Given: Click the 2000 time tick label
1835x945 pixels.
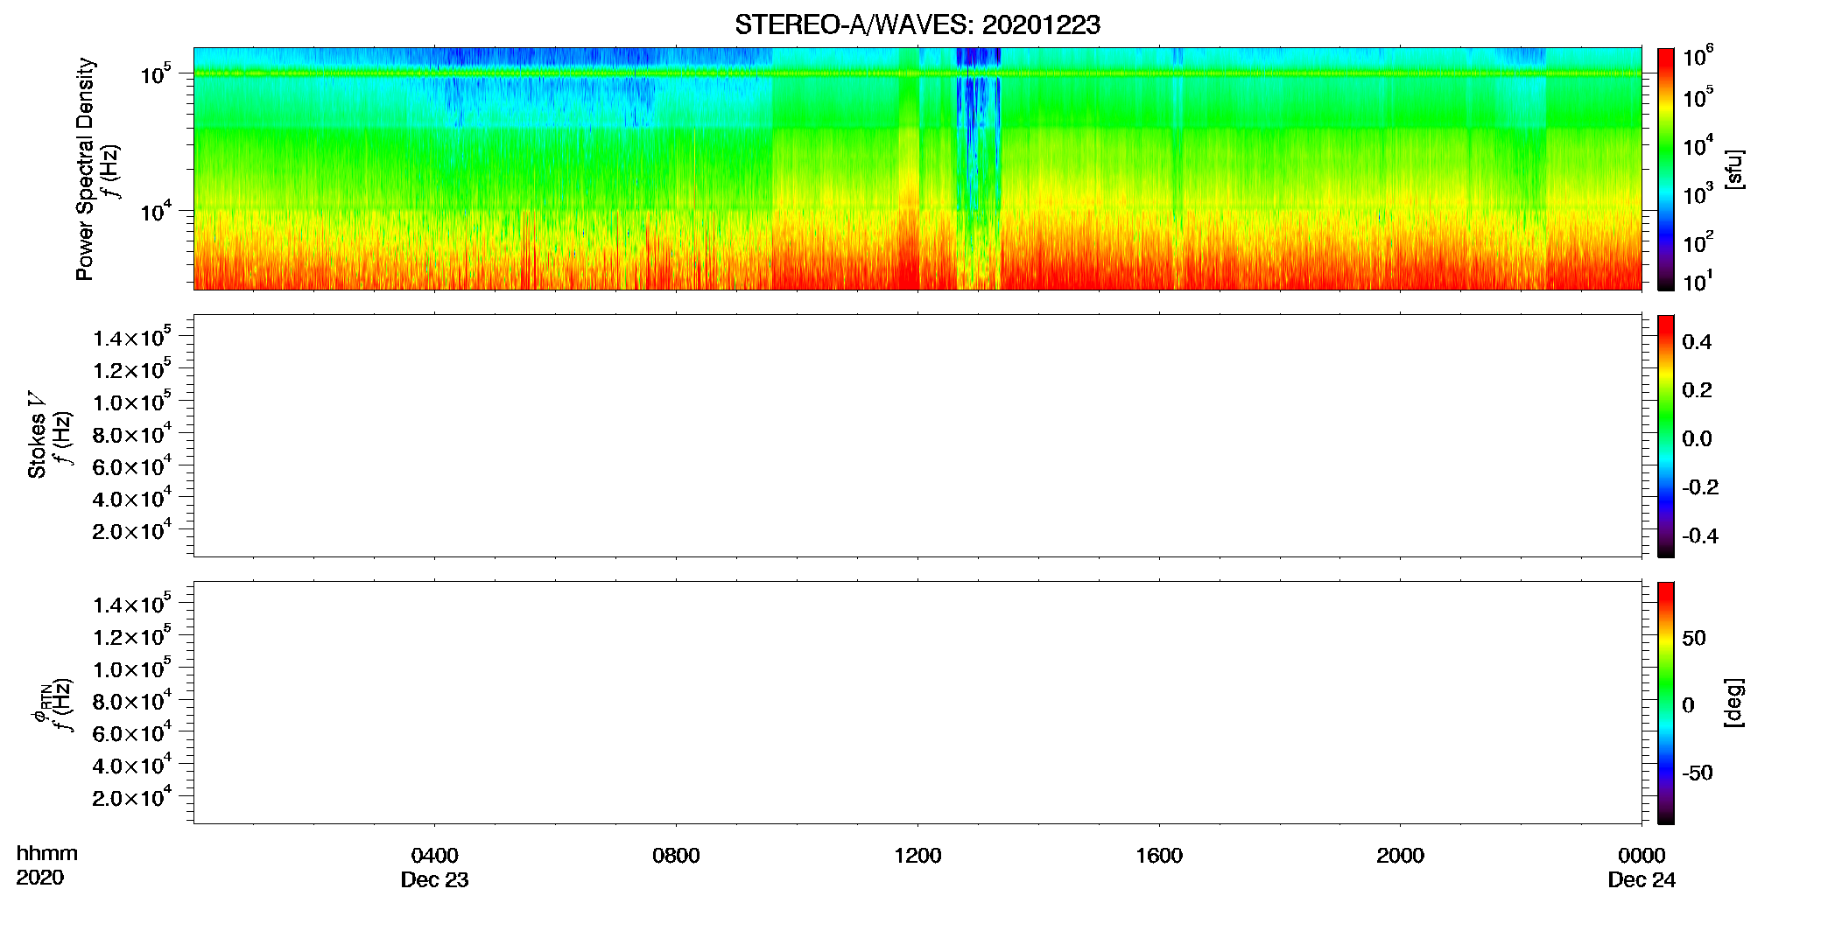Looking at the screenshot, I should pyautogui.click(x=1400, y=856).
